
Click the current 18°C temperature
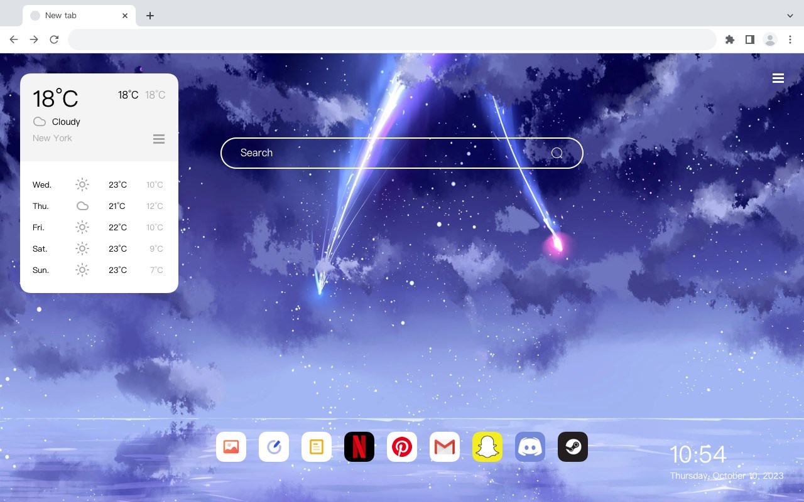[55, 99]
